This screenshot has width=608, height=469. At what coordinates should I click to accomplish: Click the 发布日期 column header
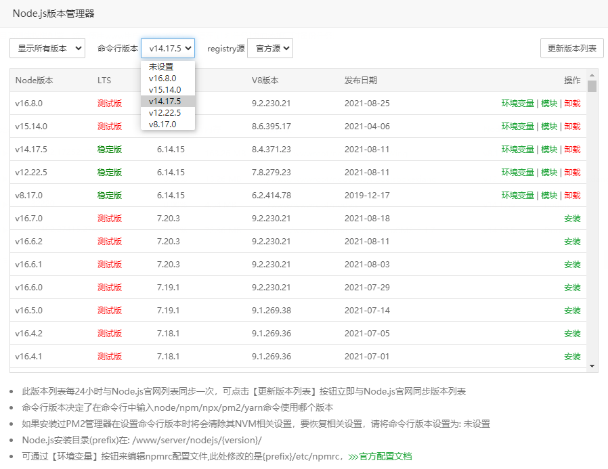(x=361, y=81)
